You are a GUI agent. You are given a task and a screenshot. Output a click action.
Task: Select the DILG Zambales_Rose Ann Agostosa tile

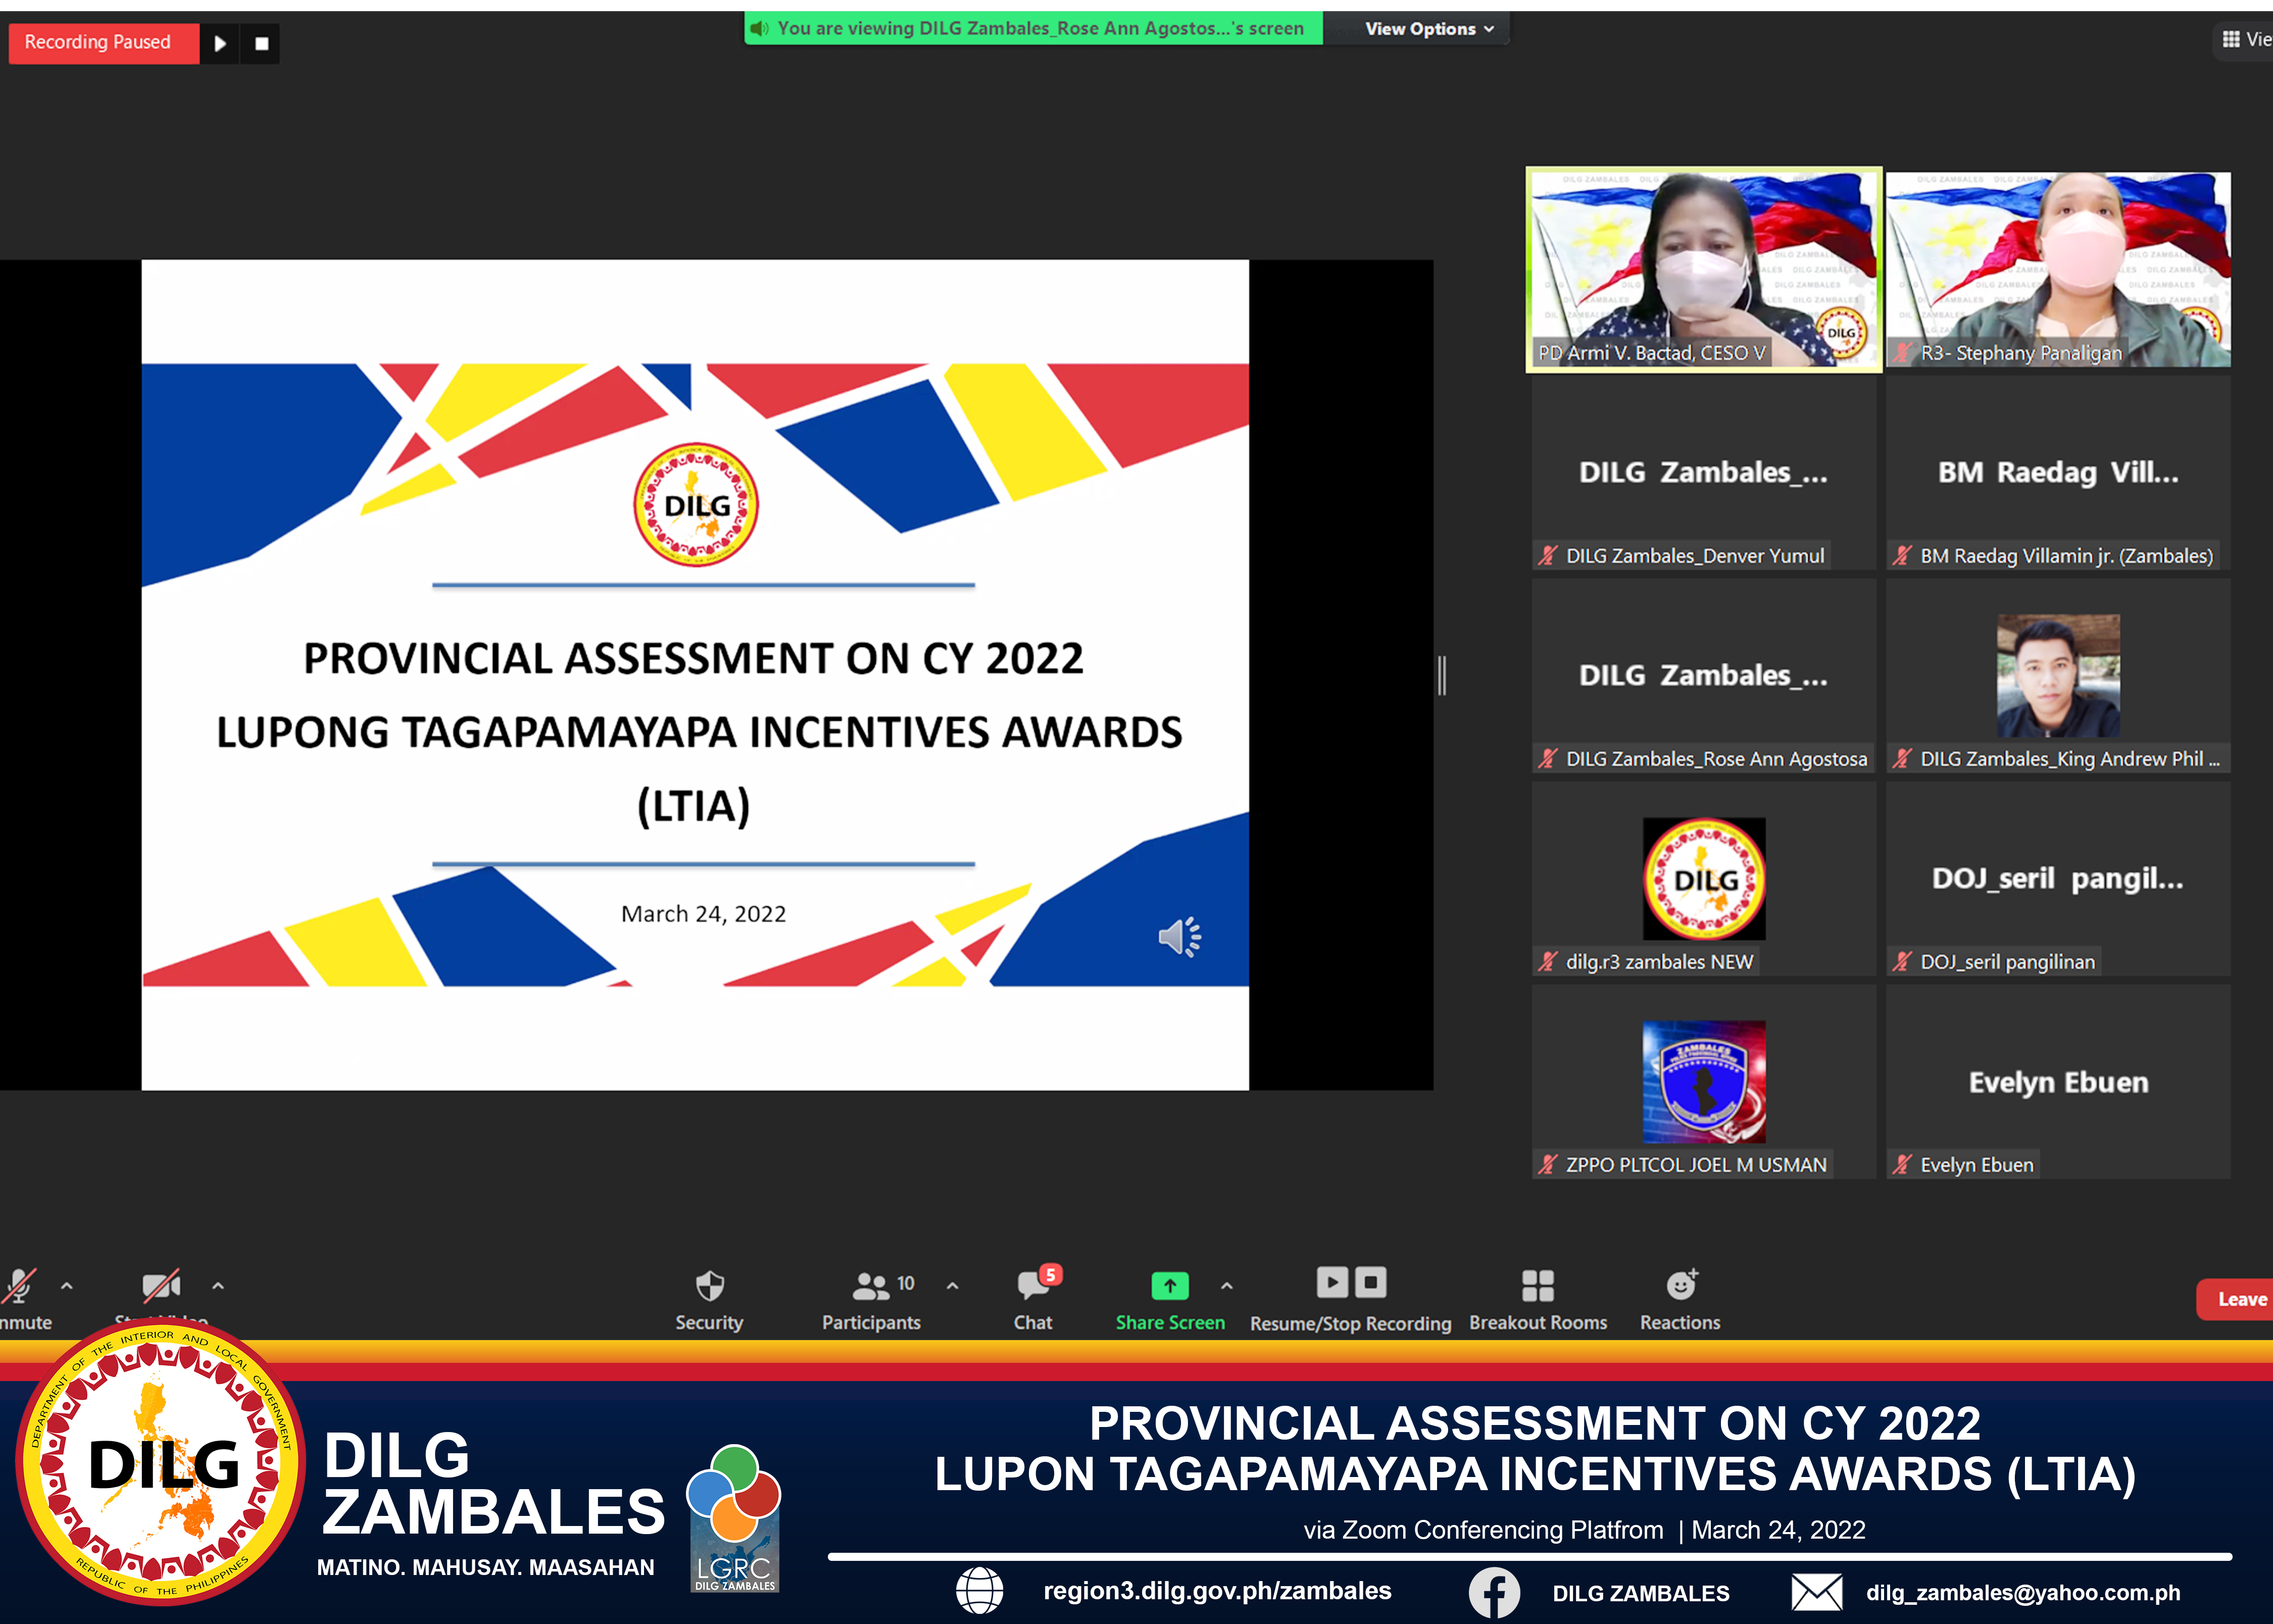[x=1704, y=676]
